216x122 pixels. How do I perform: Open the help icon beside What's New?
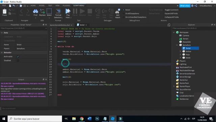192,6
